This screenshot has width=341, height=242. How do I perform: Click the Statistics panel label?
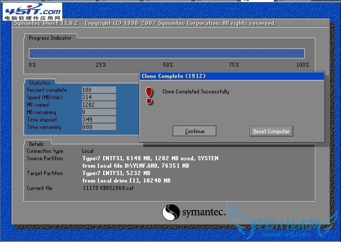coord(40,83)
